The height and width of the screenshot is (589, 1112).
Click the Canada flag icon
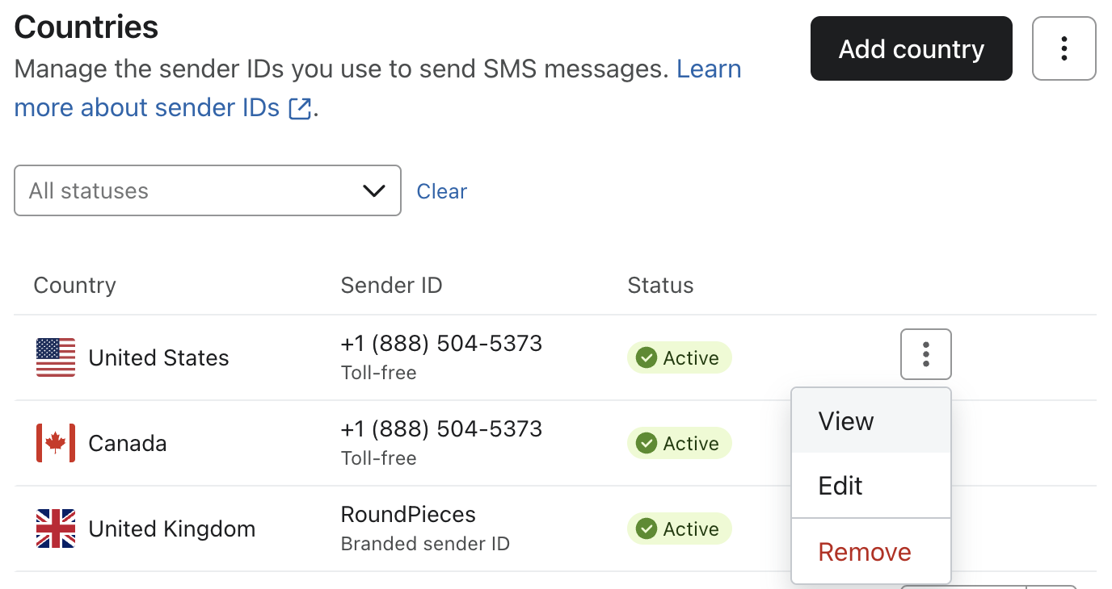56,443
